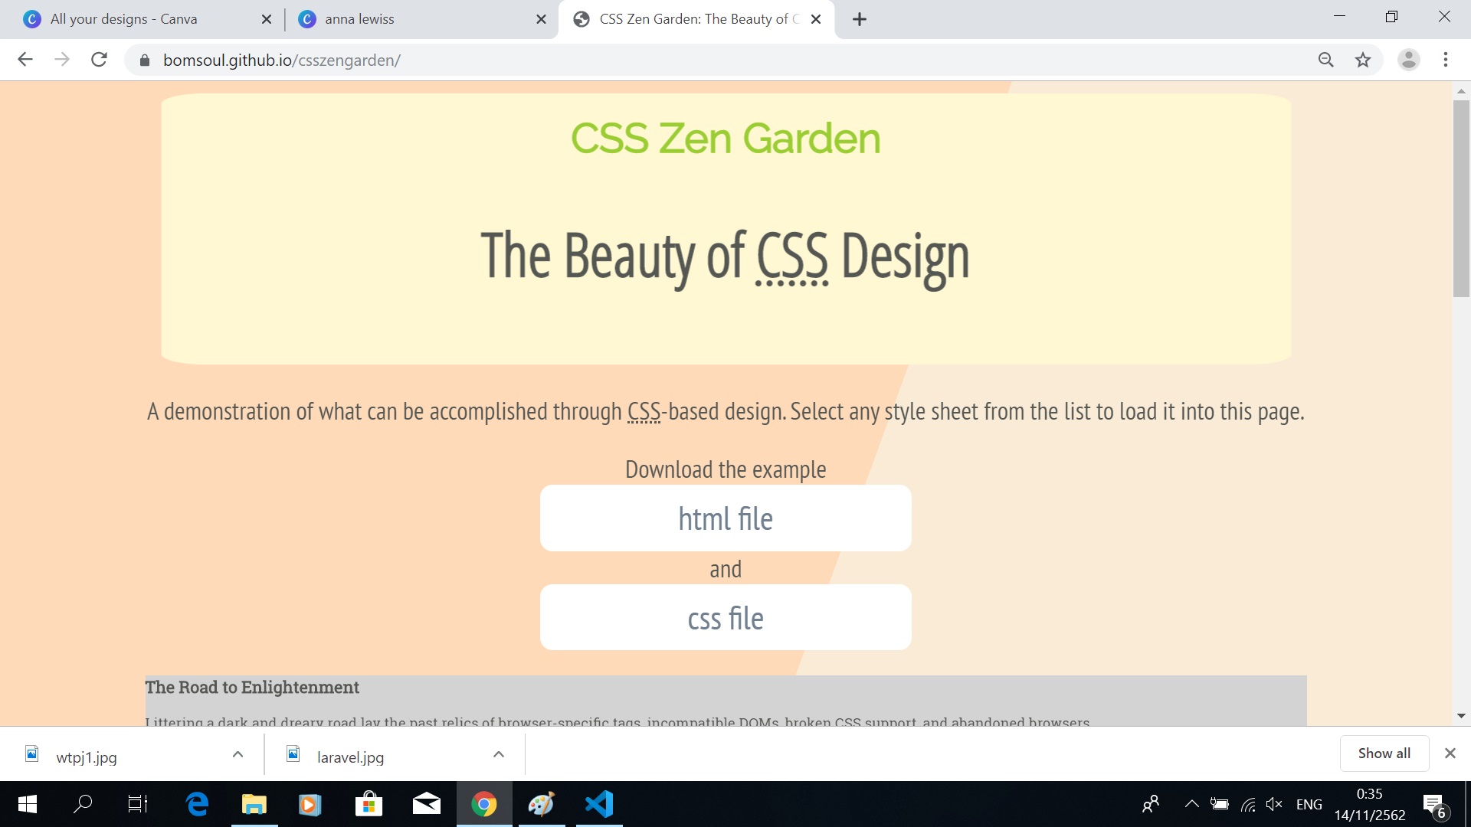This screenshot has height=827, width=1471.
Task: Go back to the previous page
Action: click(x=25, y=60)
